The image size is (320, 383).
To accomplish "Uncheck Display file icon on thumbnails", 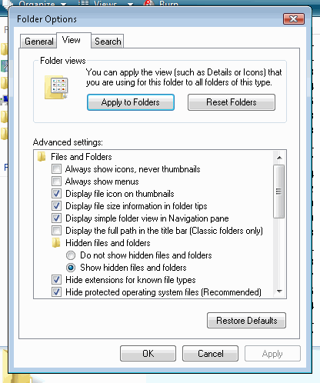I will pos(56,194).
